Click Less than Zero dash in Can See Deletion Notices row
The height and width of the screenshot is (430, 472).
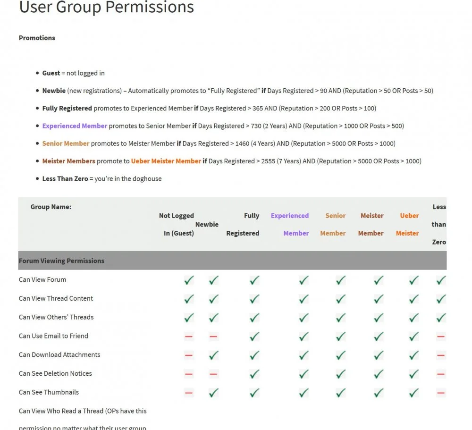(441, 374)
